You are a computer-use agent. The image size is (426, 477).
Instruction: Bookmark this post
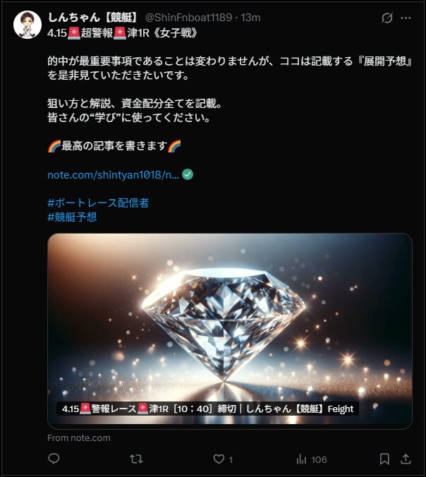point(384,459)
